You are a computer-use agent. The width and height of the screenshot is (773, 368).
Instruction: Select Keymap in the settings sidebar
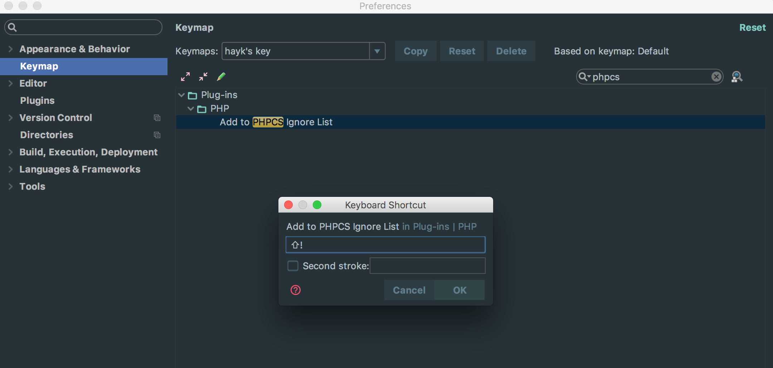coord(39,66)
